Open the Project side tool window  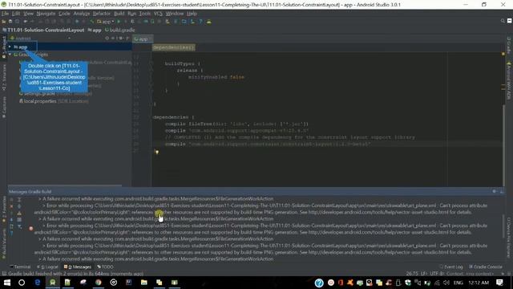coord(4,47)
